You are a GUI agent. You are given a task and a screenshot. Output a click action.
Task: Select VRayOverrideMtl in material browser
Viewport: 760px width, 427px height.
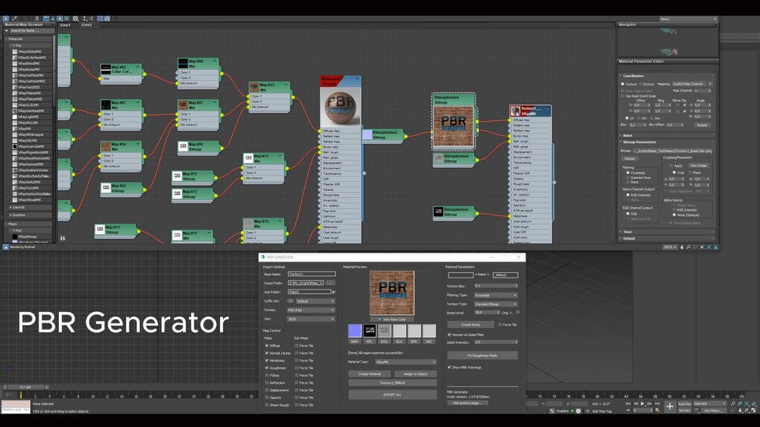[32, 146]
